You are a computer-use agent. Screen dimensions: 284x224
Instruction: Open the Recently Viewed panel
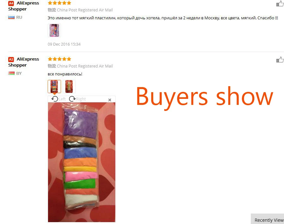(x=267, y=219)
